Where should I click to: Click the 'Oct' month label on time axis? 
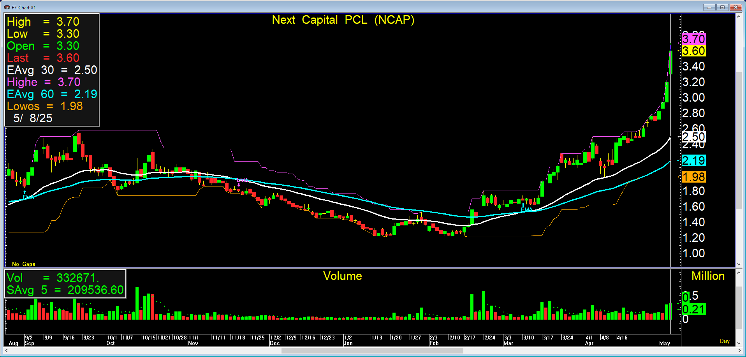point(111,343)
